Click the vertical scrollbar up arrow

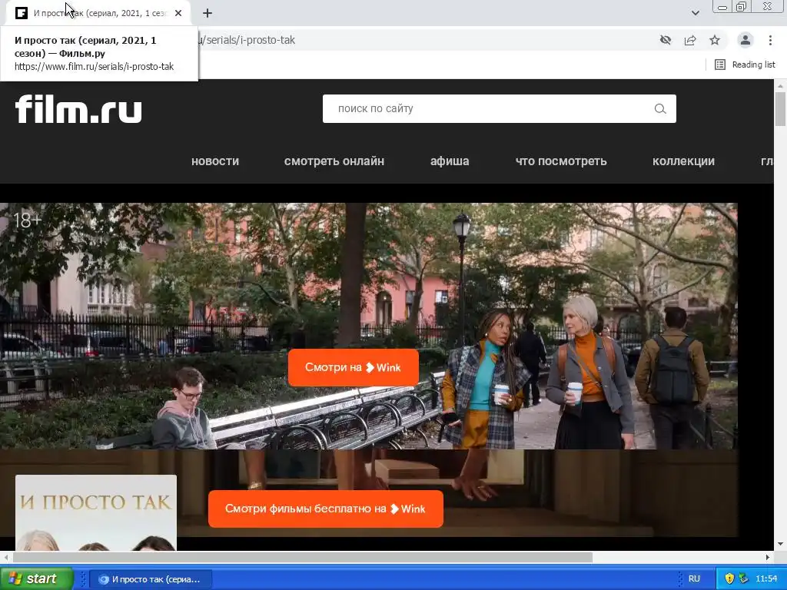click(781, 85)
